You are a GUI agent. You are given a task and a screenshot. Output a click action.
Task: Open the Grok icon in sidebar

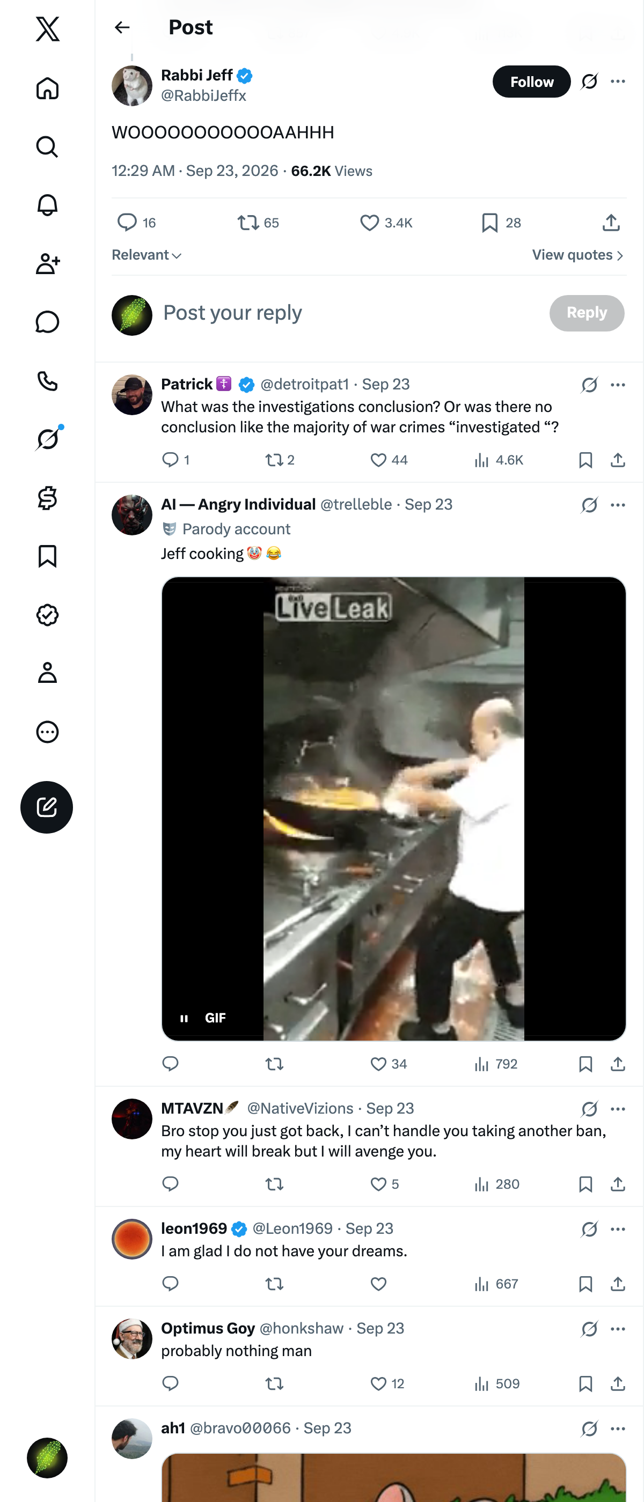pos(47,439)
